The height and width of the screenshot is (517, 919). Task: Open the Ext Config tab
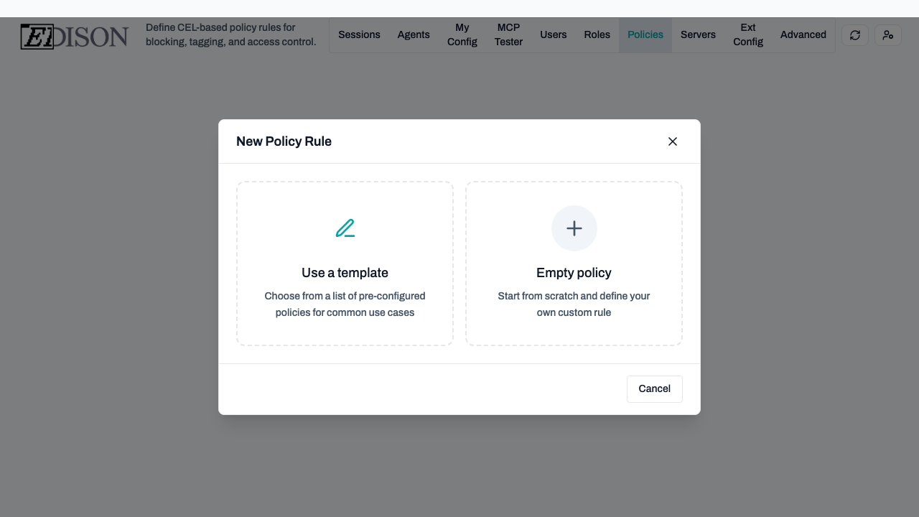coord(747,34)
